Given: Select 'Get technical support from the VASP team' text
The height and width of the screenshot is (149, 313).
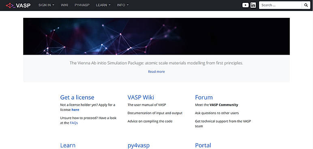Looking at the screenshot, I should coord(223,123).
